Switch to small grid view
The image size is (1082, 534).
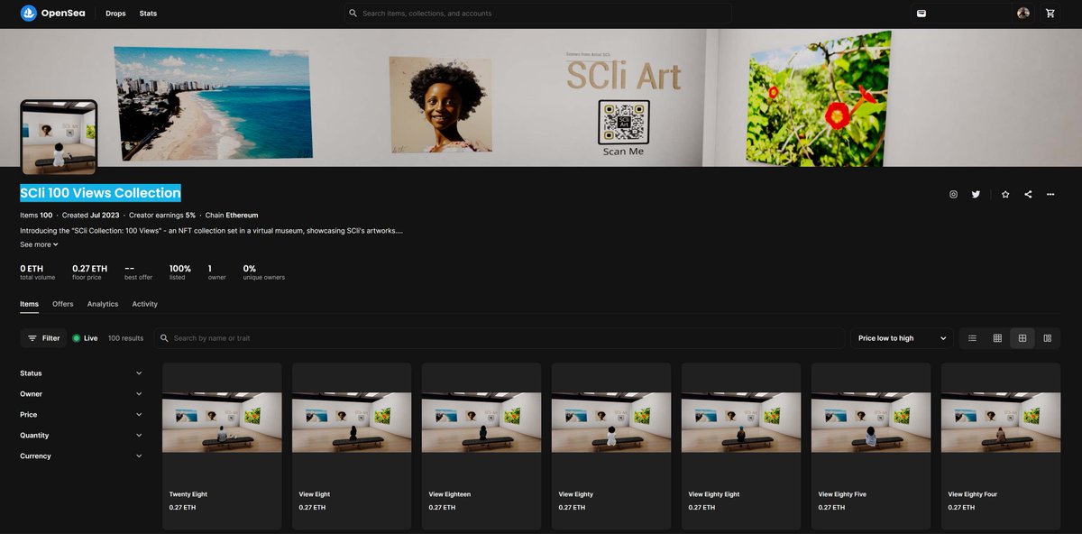pyautogui.click(x=997, y=338)
